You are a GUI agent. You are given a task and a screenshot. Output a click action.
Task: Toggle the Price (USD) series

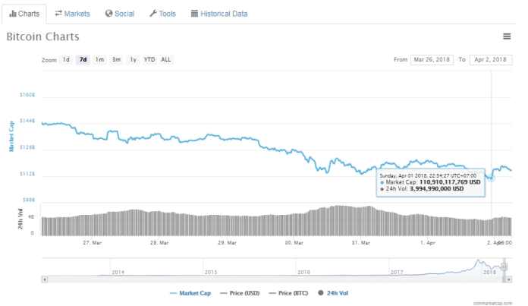(x=240, y=293)
